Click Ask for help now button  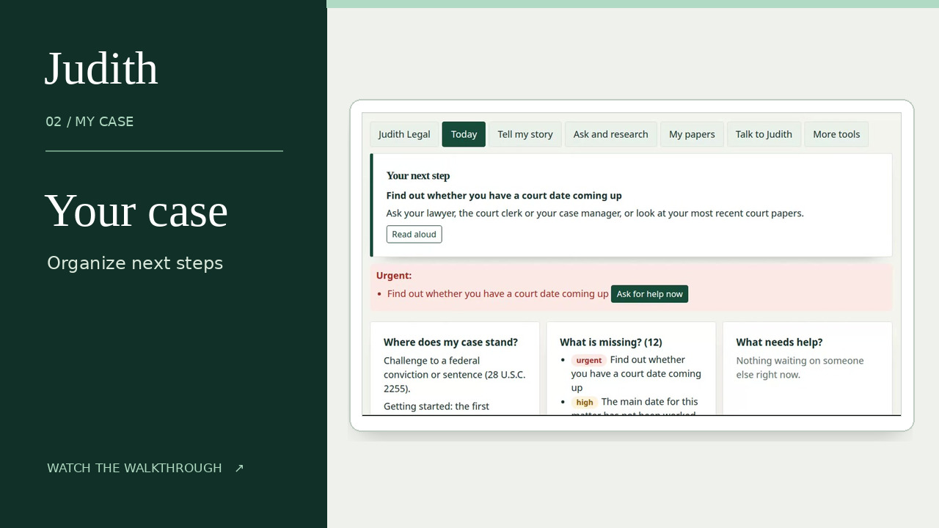(x=649, y=294)
